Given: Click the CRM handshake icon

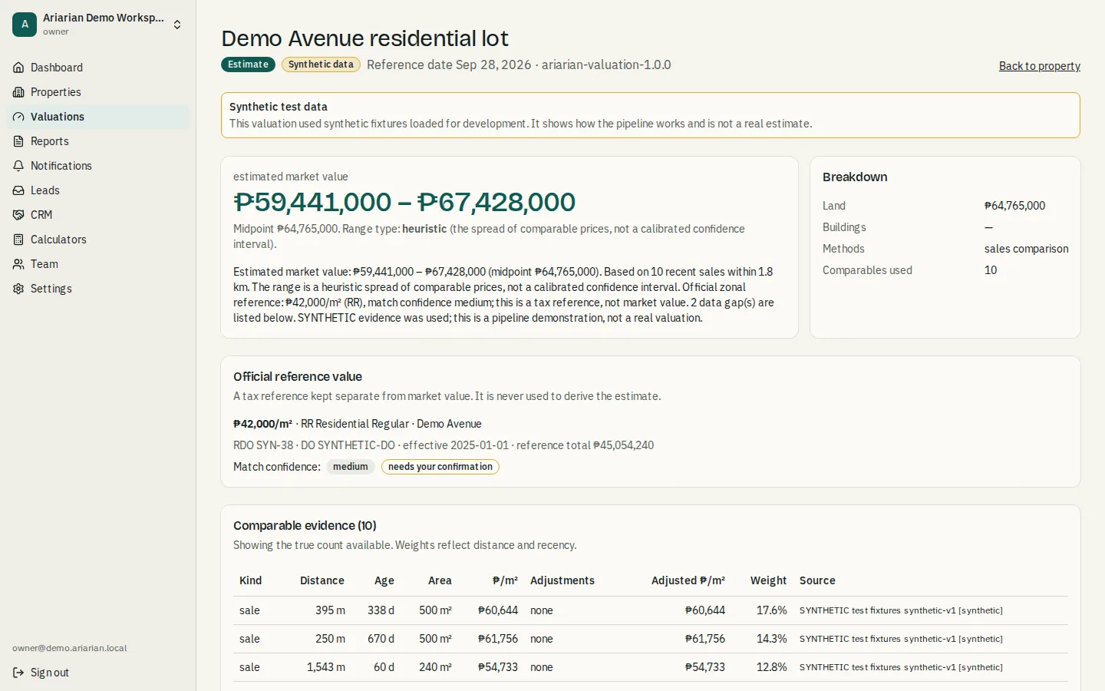Looking at the screenshot, I should pyautogui.click(x=18, y=215).
